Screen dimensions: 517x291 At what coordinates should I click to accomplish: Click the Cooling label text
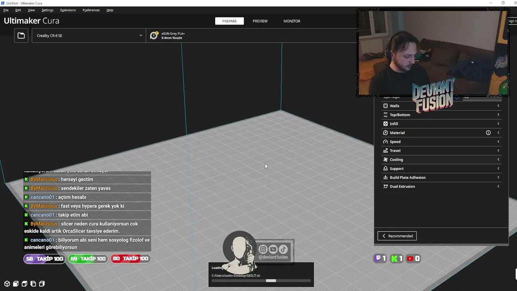396,160
